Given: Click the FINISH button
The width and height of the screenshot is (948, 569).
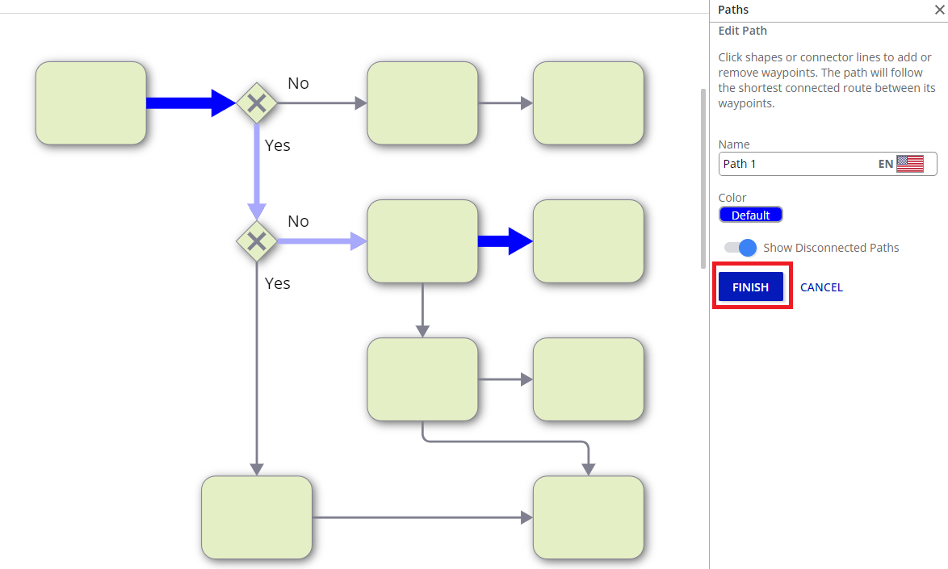Looking at the screenshot, I should click(x=750, y=287).
